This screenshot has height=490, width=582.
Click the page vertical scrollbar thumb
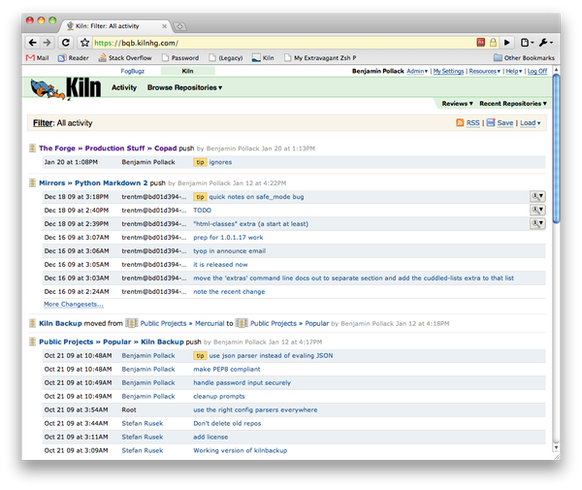click(x=556, y=148)
